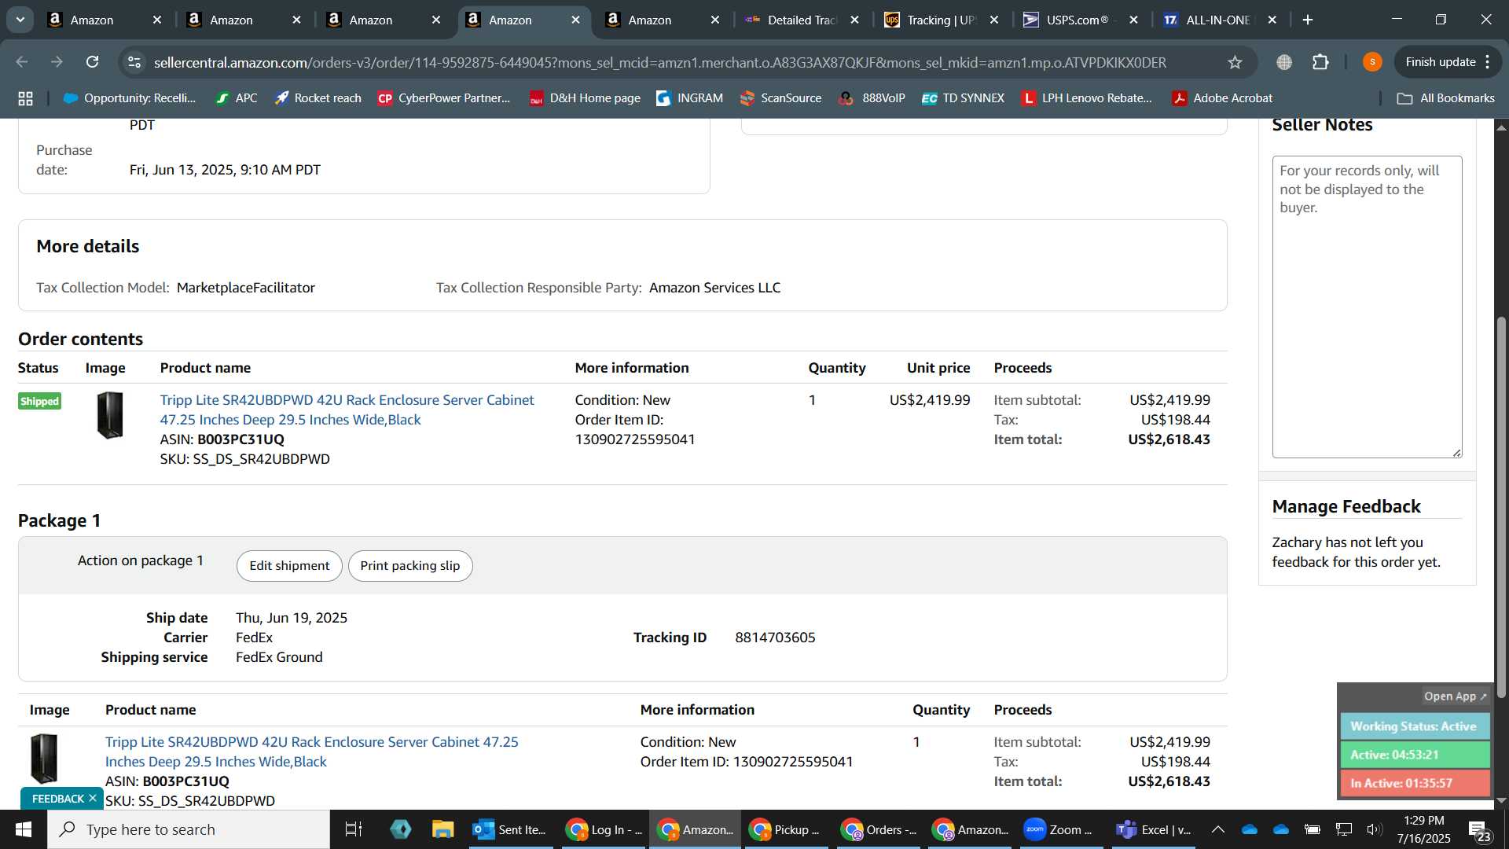
Task: Click the Finish update button
Action: [1448, 62]
